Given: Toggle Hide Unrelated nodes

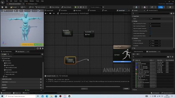Looking at the screenshot, I should tap(40, 7).
